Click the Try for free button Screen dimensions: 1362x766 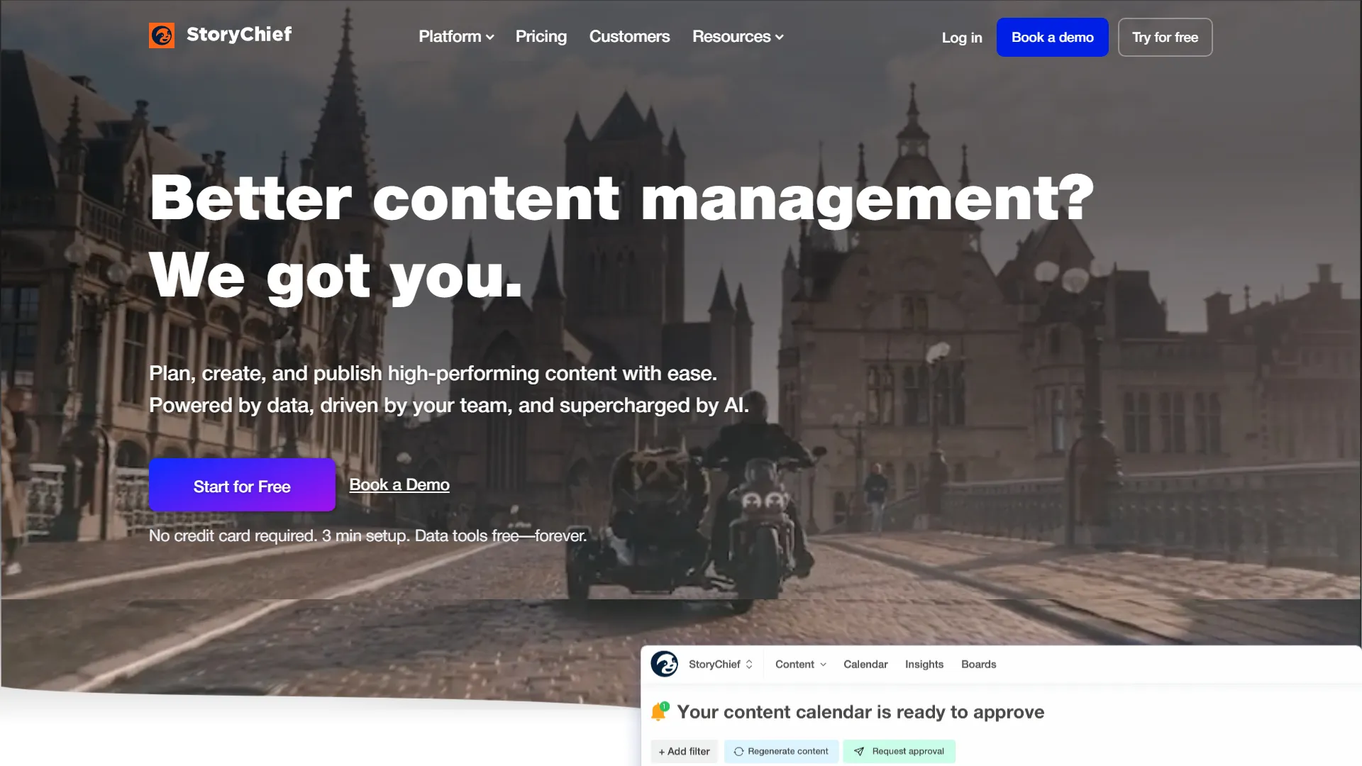coord(1165,37)
